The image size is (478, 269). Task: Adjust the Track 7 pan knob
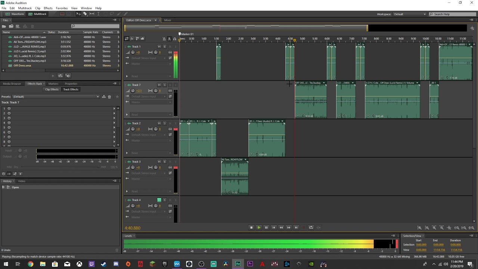click(x=156, y=91)
